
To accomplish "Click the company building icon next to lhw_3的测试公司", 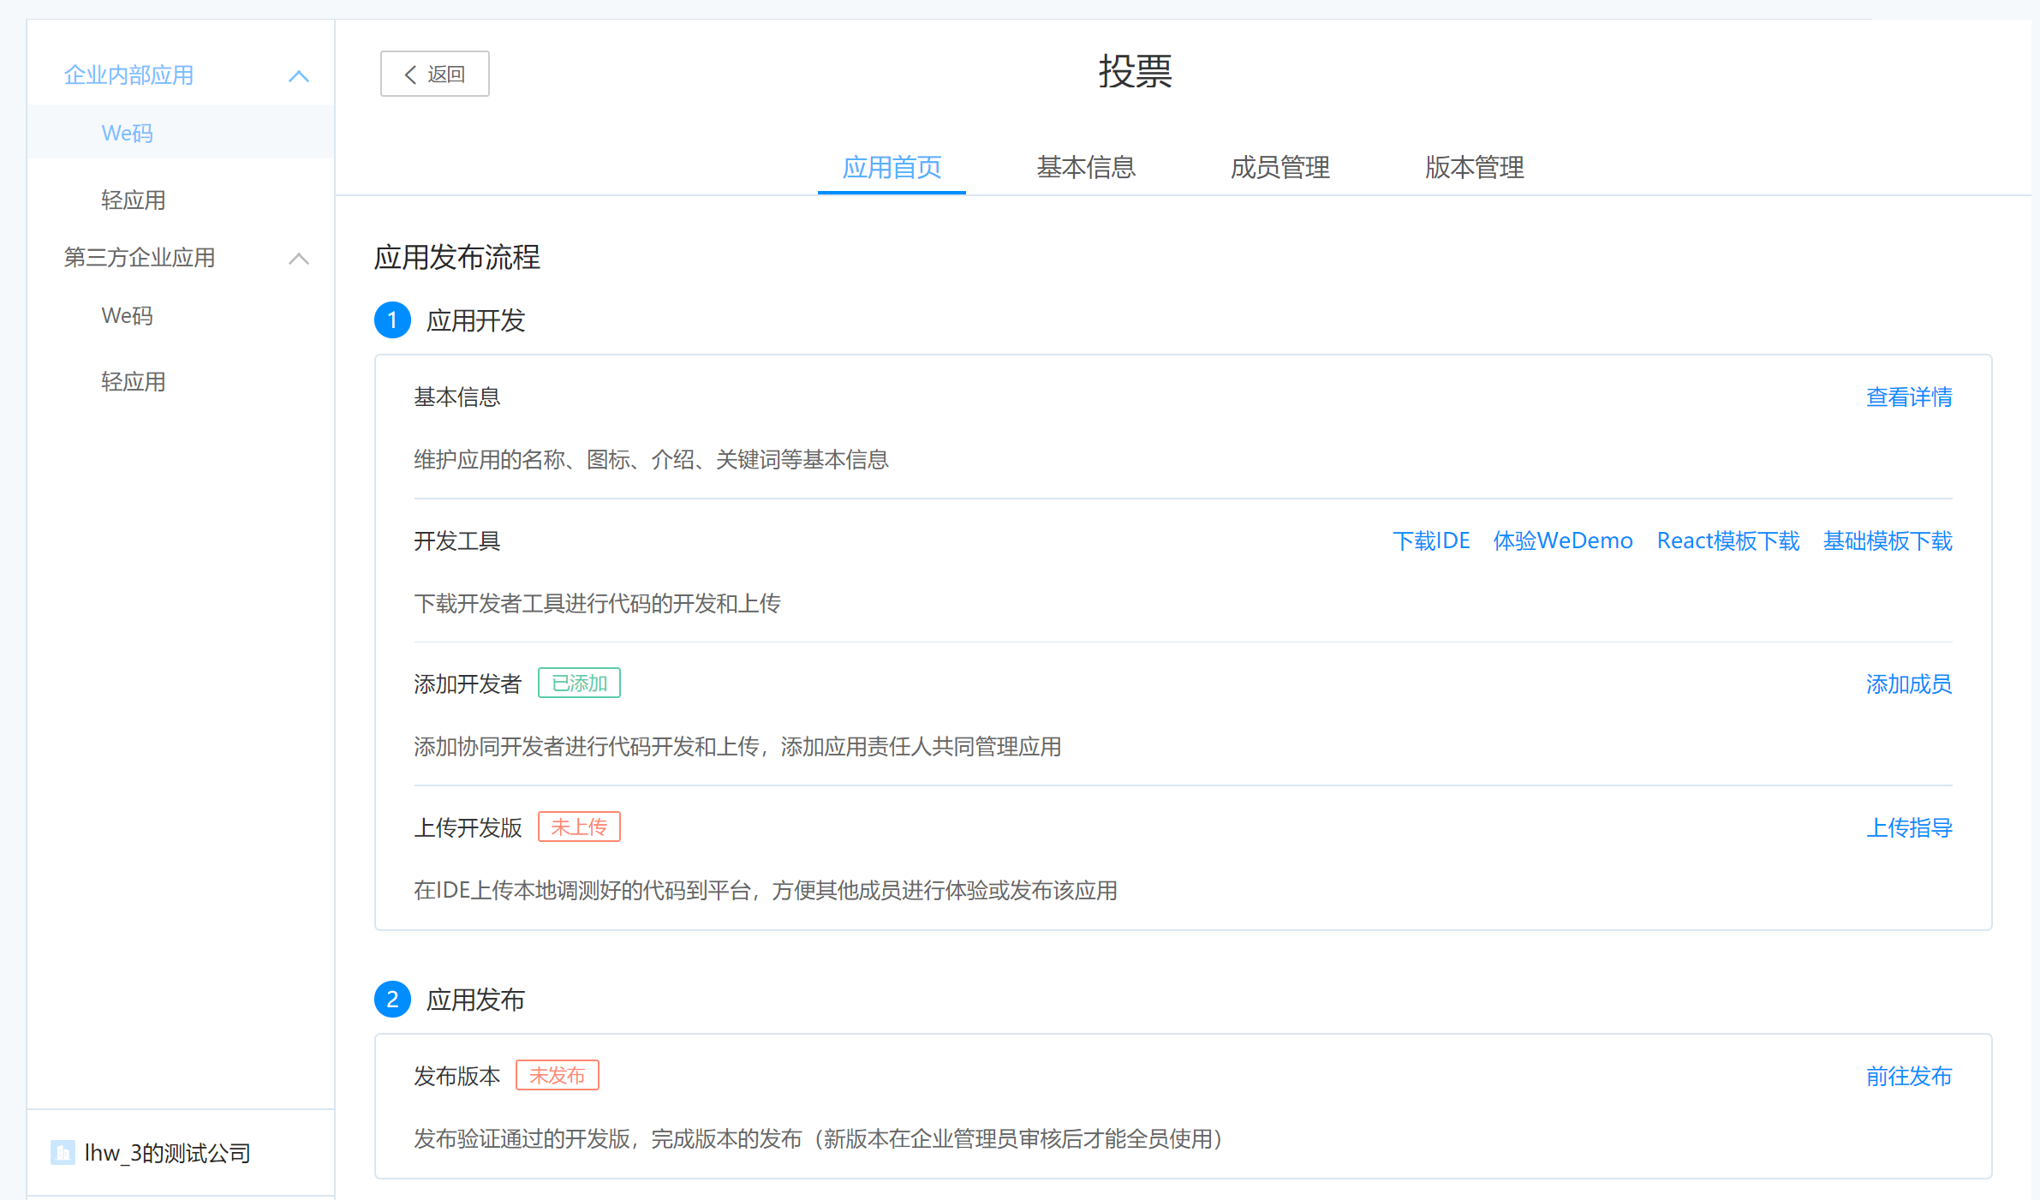I will [x=62, y=1152].
